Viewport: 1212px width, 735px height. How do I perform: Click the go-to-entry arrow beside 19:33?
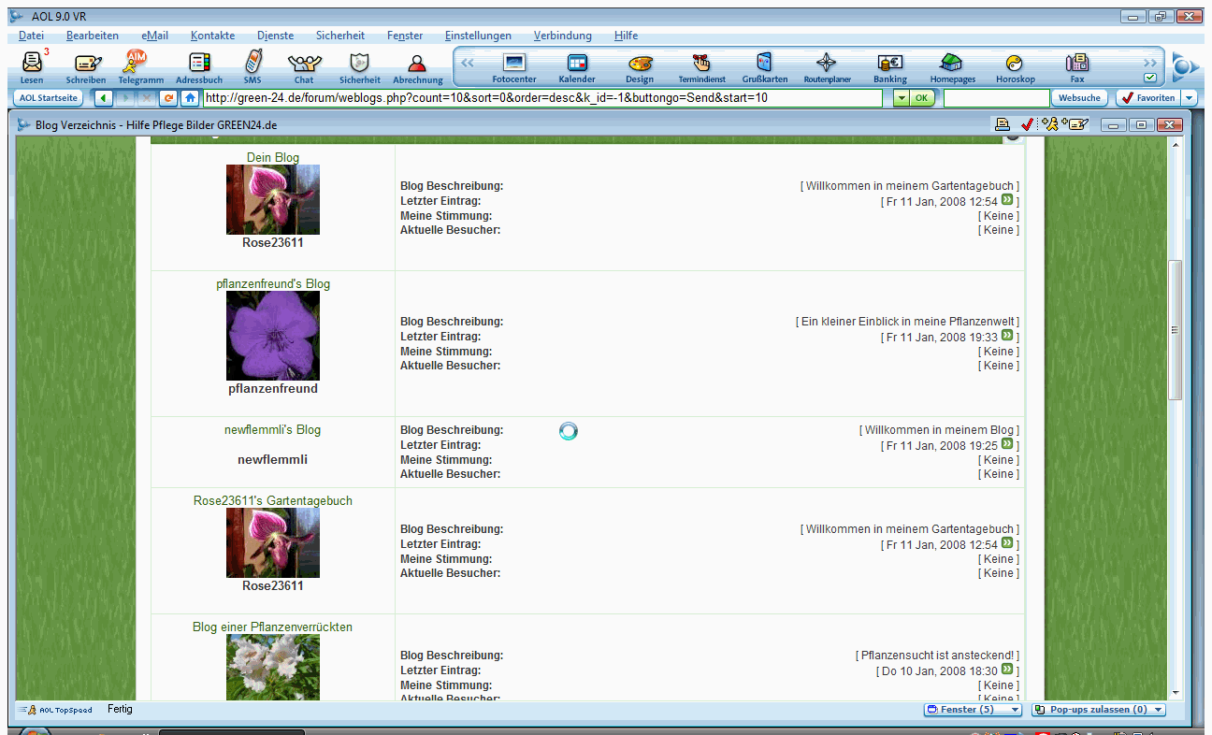point(1007,335)
